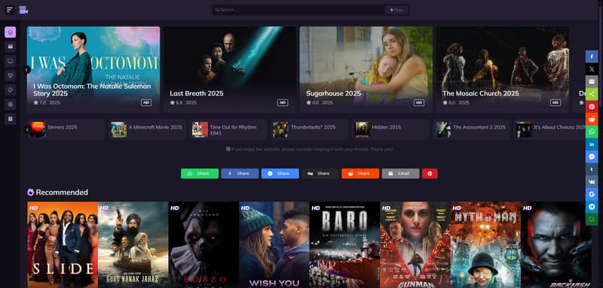
Task: Open the globe sidebar icon
Action: [11, 105]
